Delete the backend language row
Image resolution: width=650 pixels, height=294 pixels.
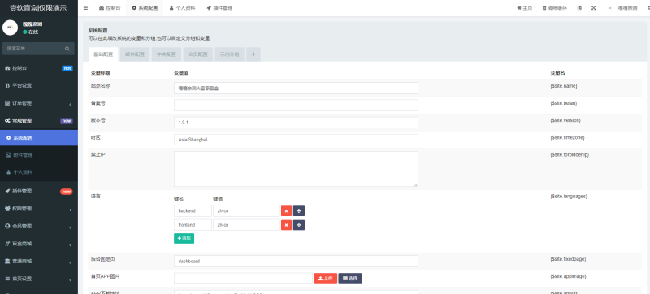287,211
